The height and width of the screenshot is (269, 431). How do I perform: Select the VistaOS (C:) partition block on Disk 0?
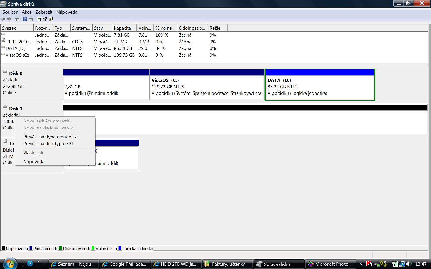pos(207,85)
